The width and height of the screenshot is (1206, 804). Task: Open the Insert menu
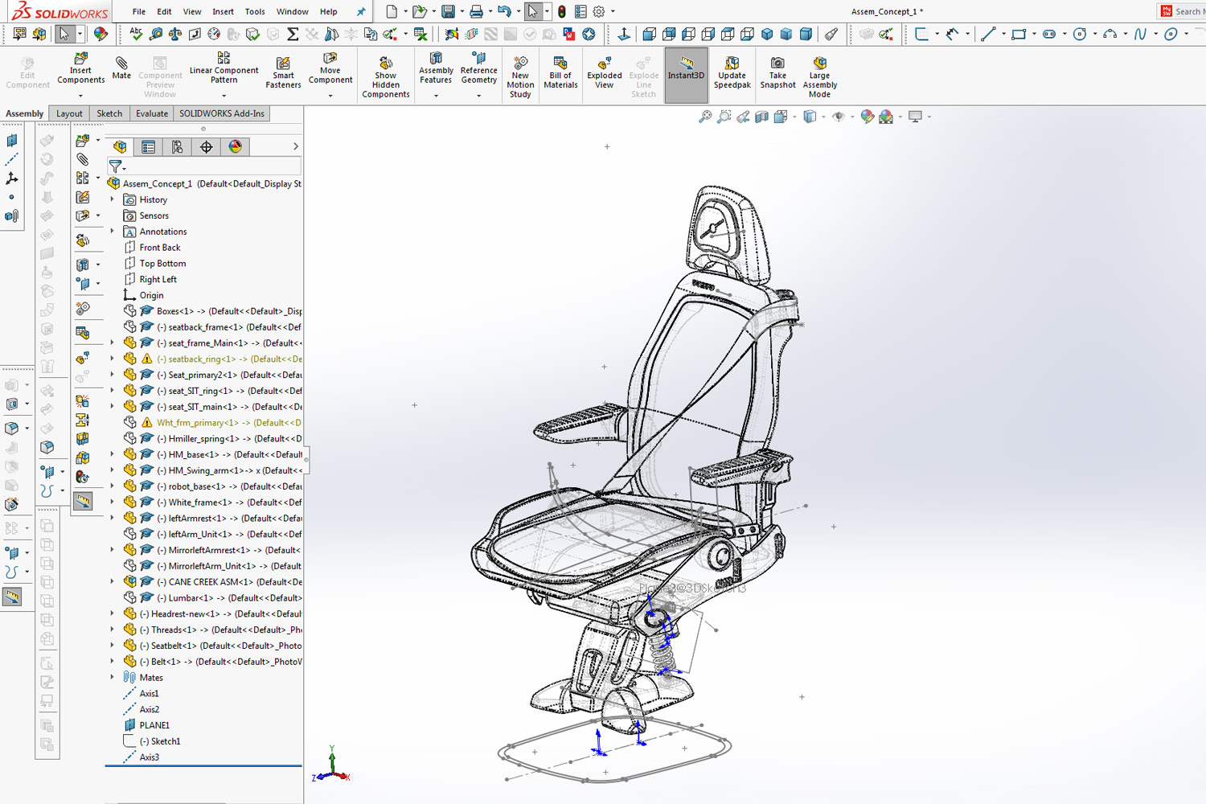click(x=223, y=12)
